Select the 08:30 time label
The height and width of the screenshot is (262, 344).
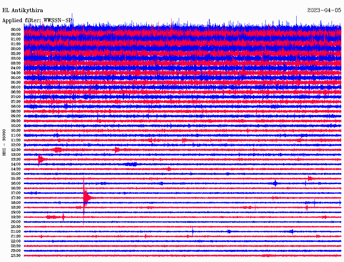tap(16, 111)
